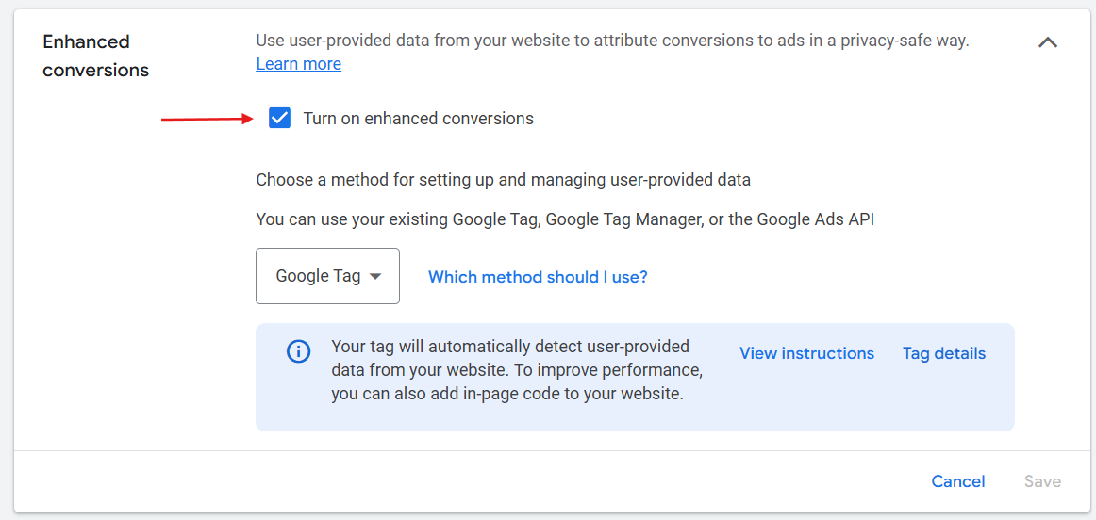
Task: Collapse the Enhanced conversions section chevron
Action: click(1047, 42)
